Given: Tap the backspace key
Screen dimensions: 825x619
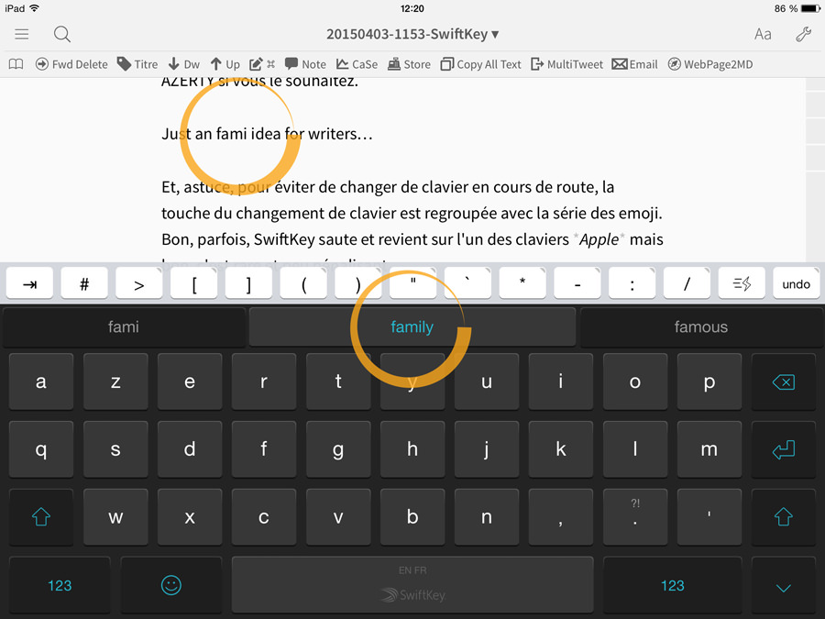Looking at the screenshot, I should click(784, 381).
